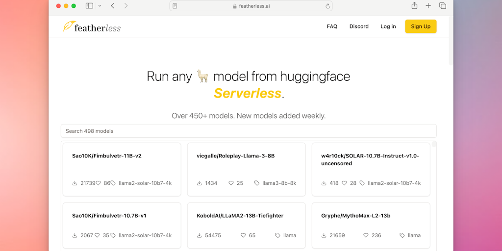Open the FAQ navigation link
This screenshot has width=502, height=251.
click(x=332, y=26)
